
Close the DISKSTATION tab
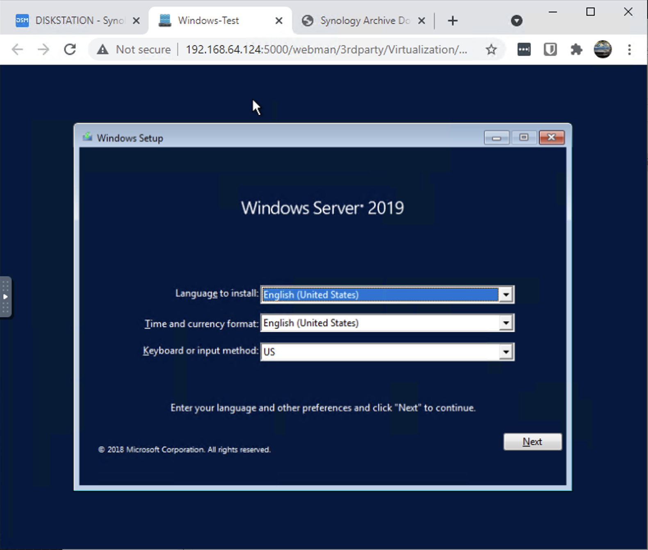tap(136, 20)
